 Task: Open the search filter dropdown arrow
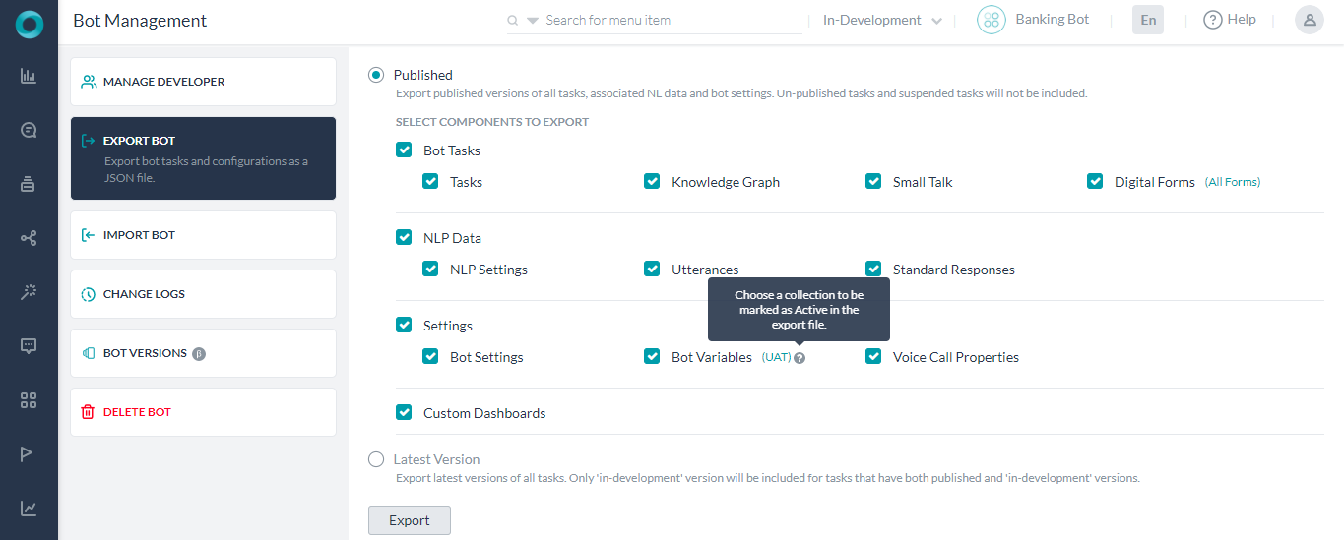tap(533, 21)
